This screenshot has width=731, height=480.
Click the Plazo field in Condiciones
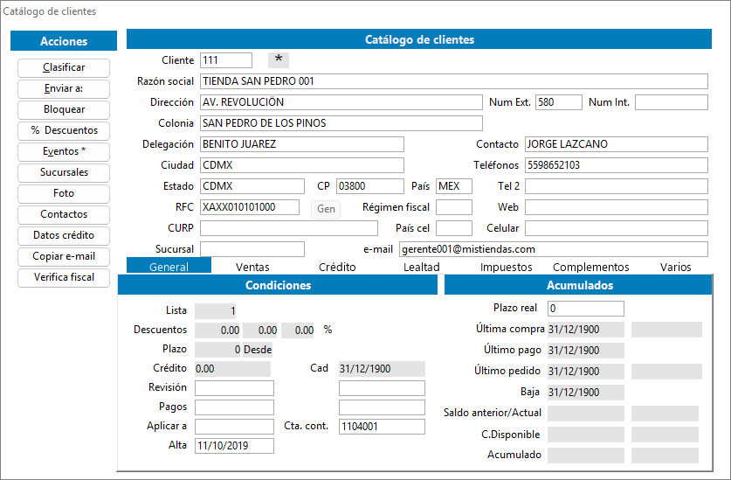click(217, 350)
